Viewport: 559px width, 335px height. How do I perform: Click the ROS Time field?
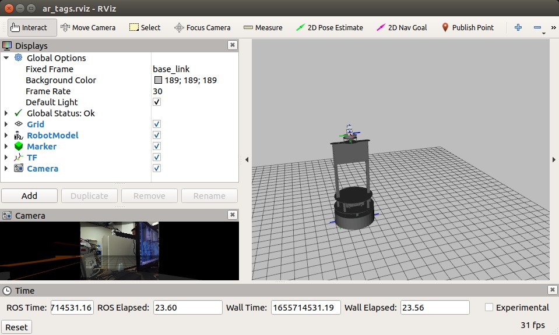(72, 307)
